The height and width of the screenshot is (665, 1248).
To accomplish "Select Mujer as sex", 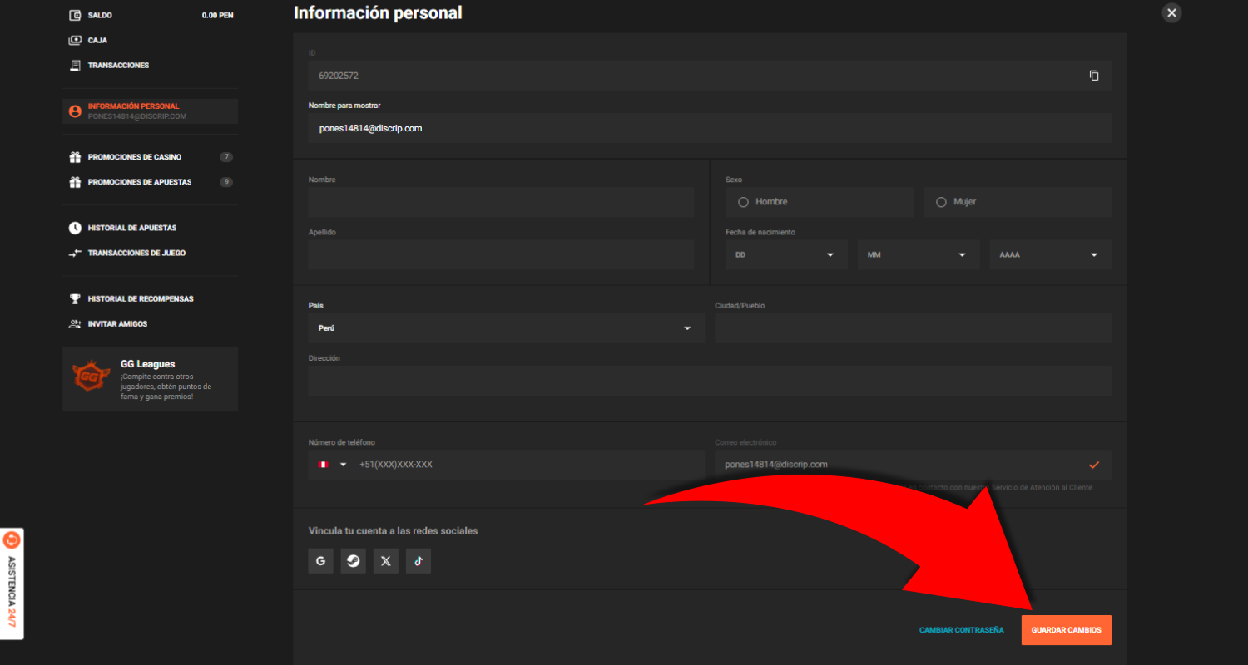I will pos(942,202).
